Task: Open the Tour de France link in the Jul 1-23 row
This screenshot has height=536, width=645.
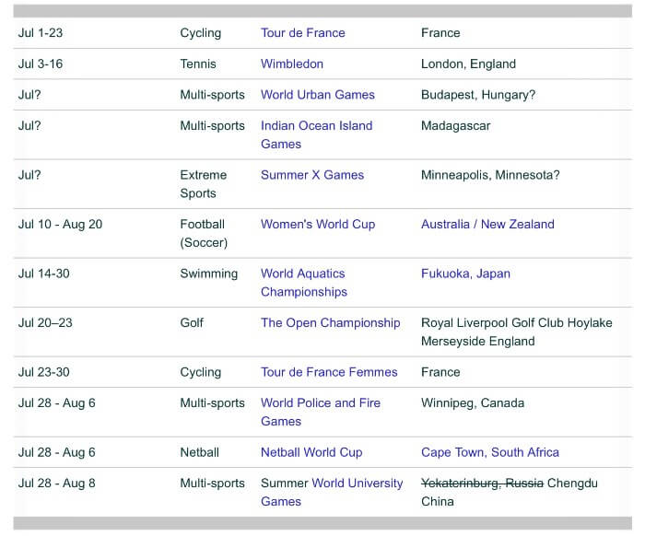Action: tap(302, 33)
